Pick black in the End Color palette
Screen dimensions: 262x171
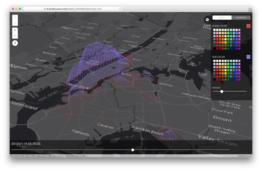click(215, 80)
